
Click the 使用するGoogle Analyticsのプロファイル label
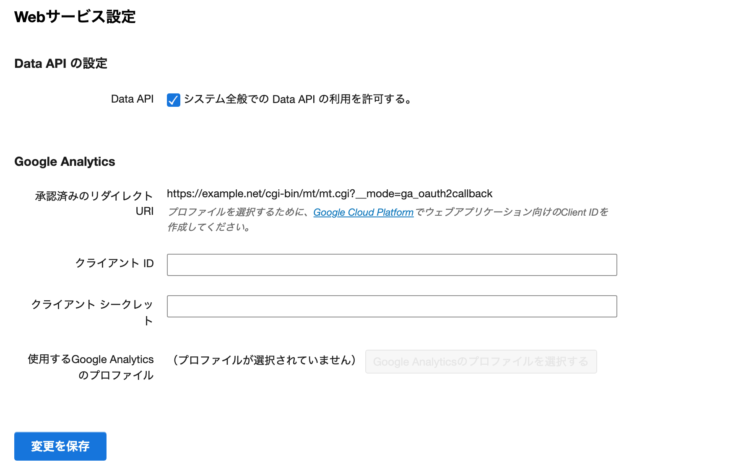[90, 367]
